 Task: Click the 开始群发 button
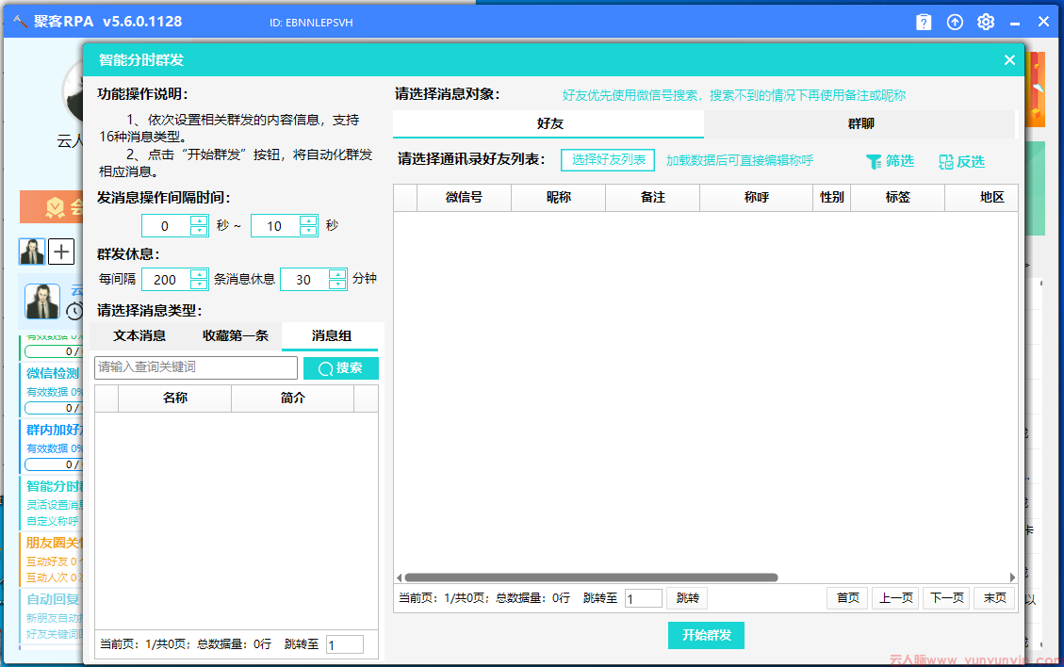(x=706, y=635)
